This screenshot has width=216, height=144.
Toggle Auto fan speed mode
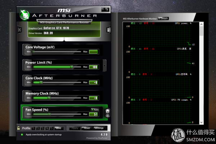tap(95, 109)
